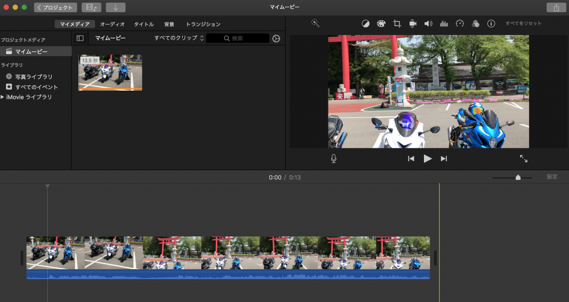Click the playhead marker on timeline
Screen dimensions: 569x302
point(48,186)
